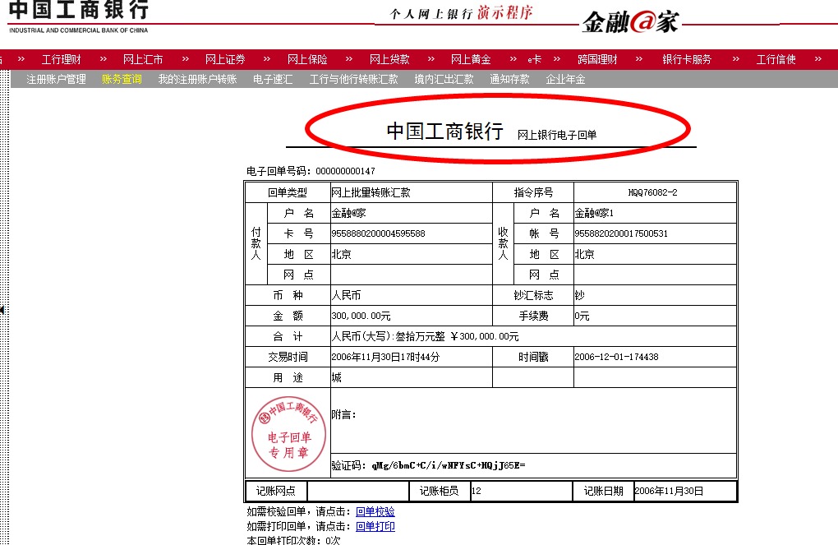
Task: Click the 回单校验 verification link
Action: [377, 512]
